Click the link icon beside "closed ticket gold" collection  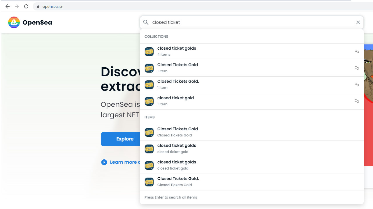click(x=357, y=101)
